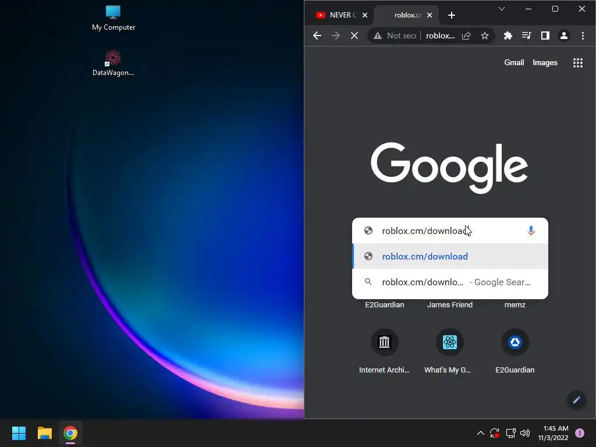Show hidden system tray icons
The image size is (596, 447).
point(480,433)
